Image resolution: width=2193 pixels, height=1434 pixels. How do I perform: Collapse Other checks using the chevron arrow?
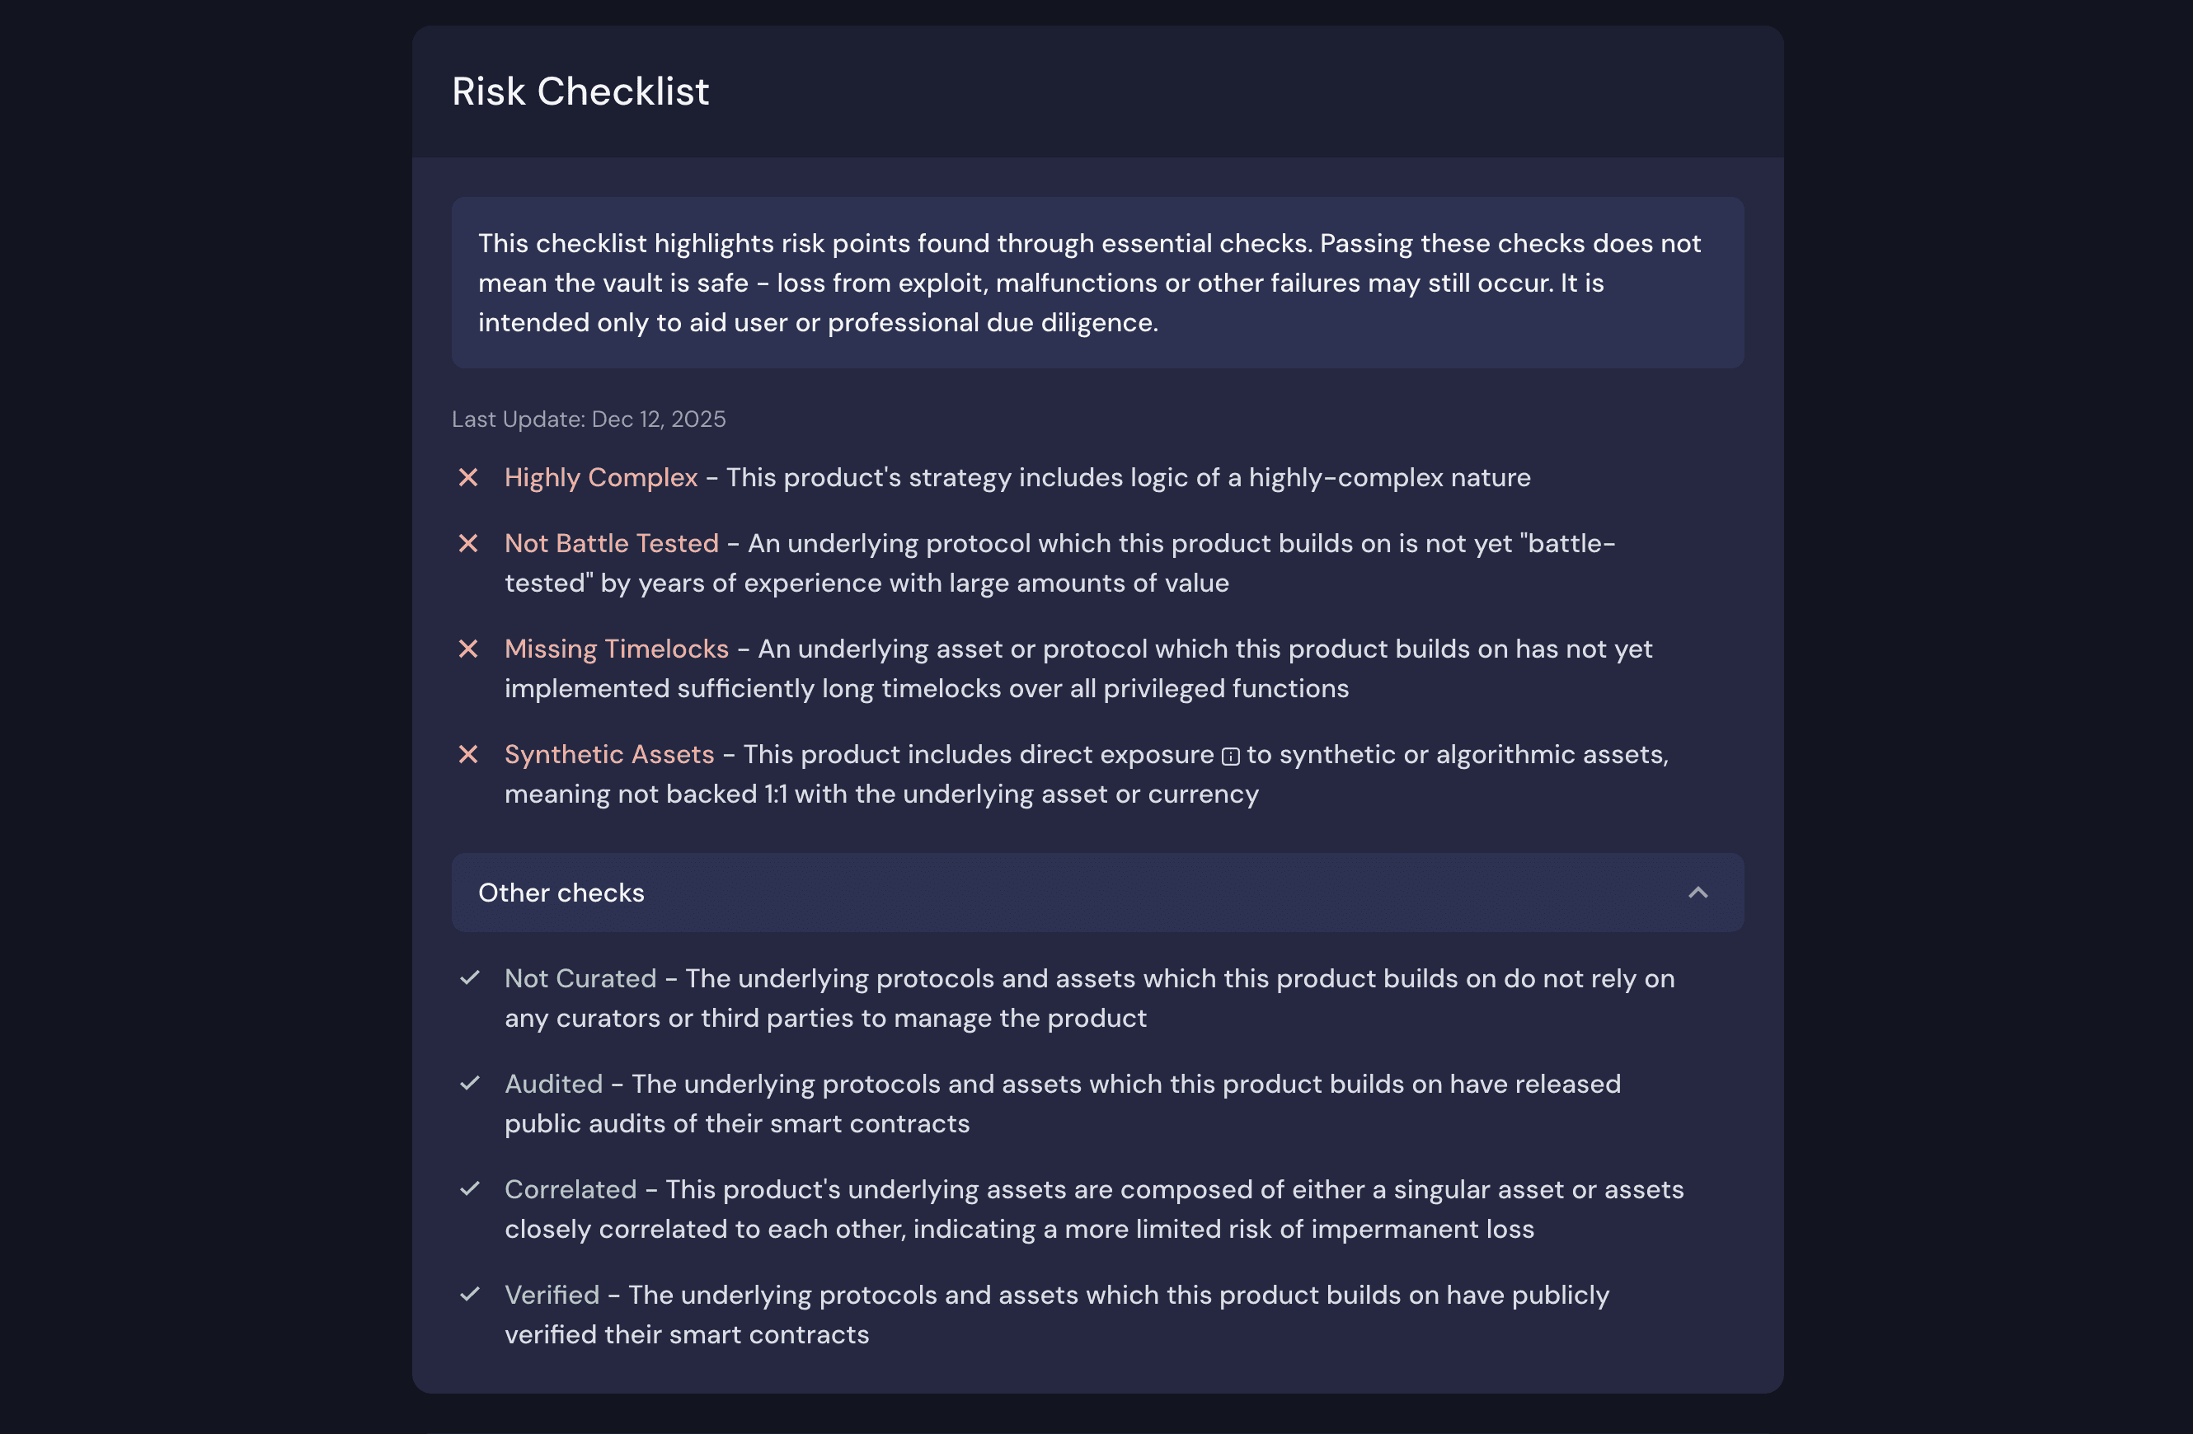[1698, 893]
